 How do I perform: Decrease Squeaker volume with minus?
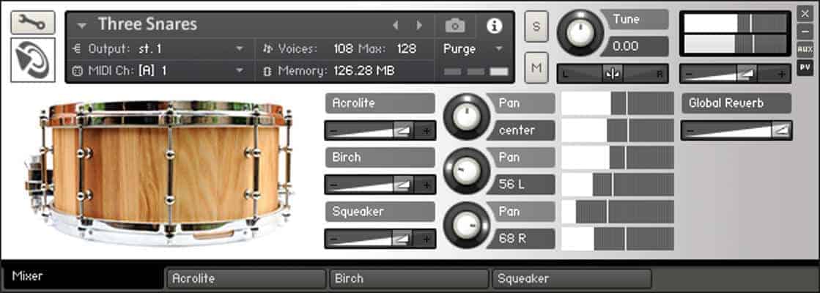(x=333, y=240)
